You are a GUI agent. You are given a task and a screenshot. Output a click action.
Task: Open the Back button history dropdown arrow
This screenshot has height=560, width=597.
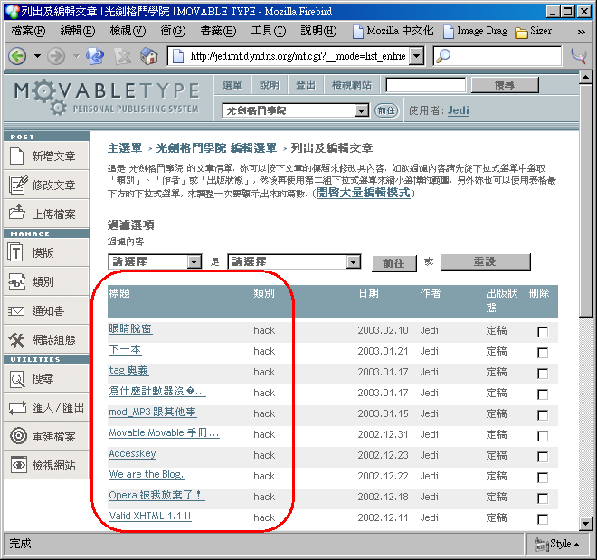37,56
